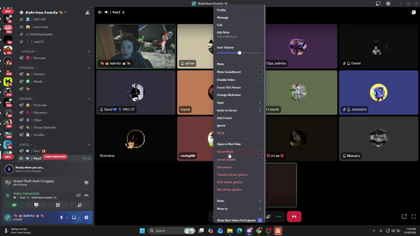The height and width of the screenshot is (236, 420).
Task: Click the Windows Start button
Action: [142, 231]
